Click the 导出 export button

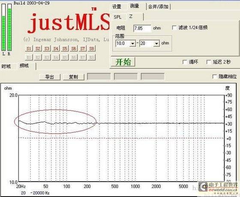pos(50,77)
